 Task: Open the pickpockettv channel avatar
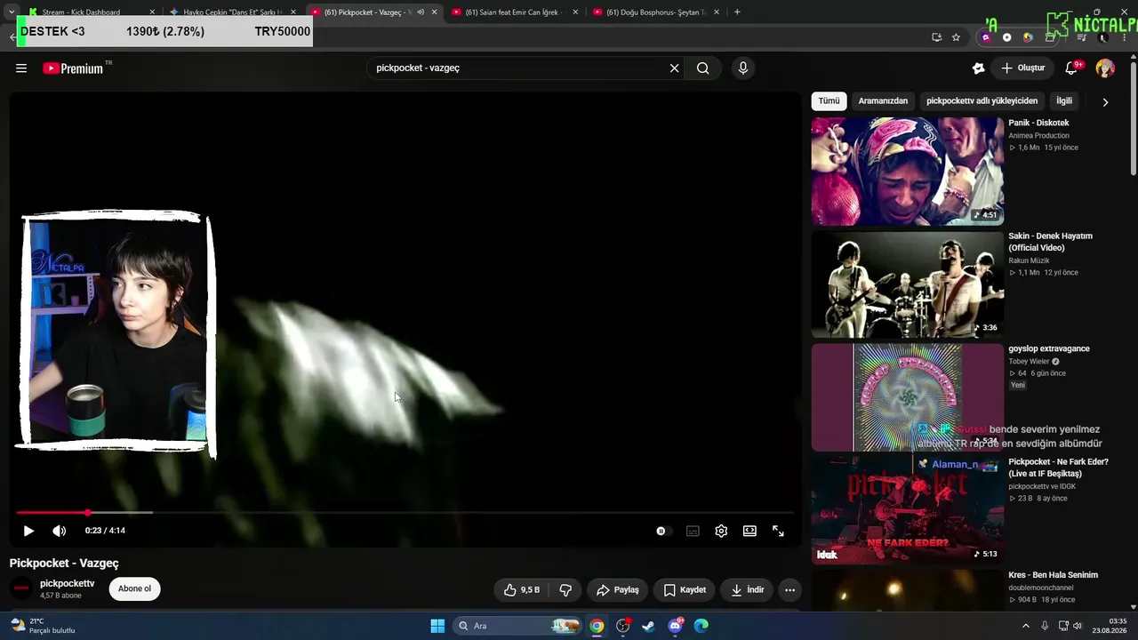point(21,588)
